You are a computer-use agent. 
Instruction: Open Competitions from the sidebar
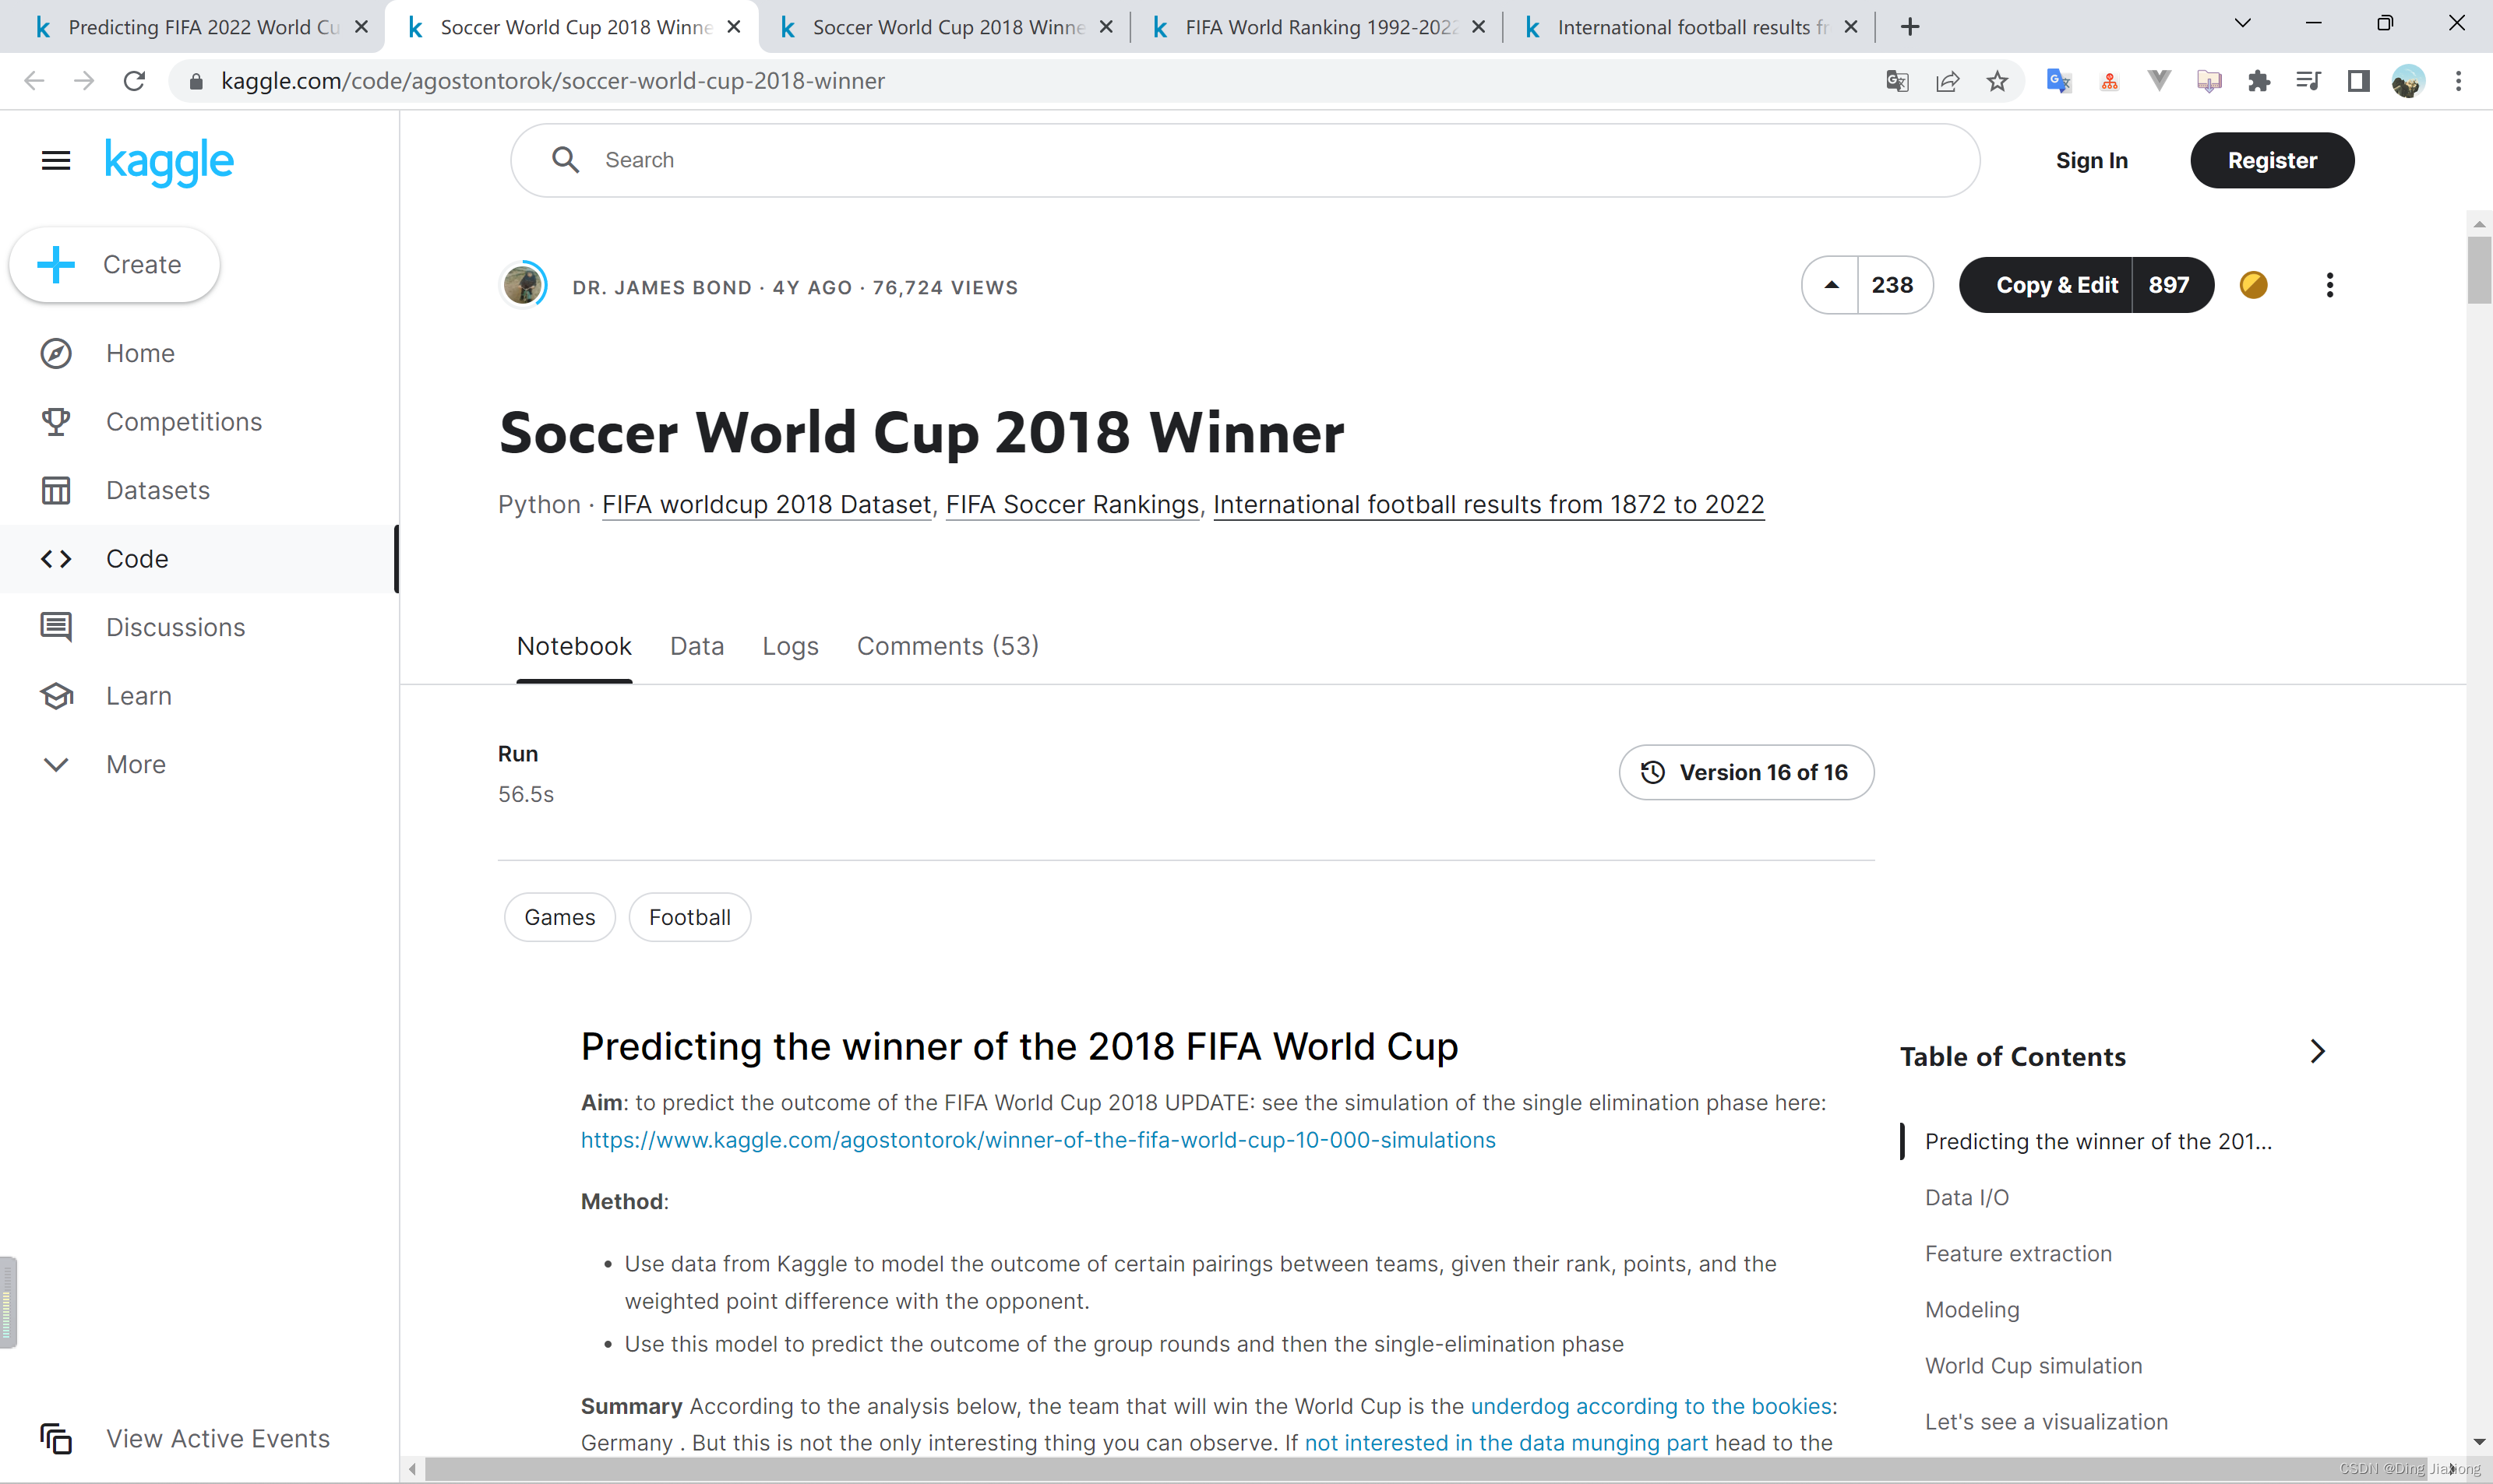184,422
